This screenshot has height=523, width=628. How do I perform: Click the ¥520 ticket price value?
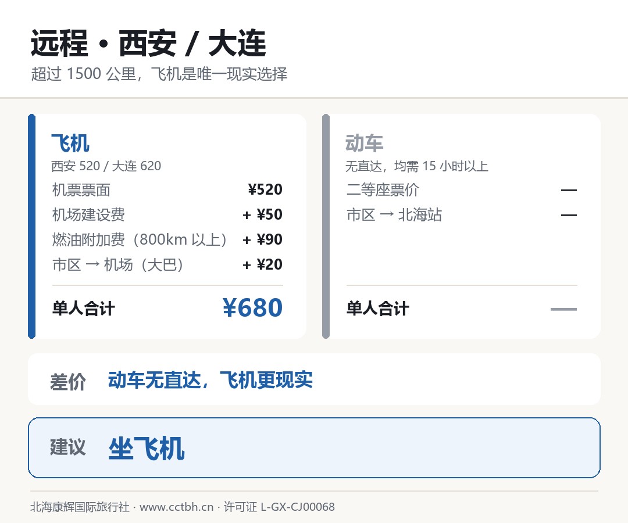pyautogui.click(x=265, y=189)
